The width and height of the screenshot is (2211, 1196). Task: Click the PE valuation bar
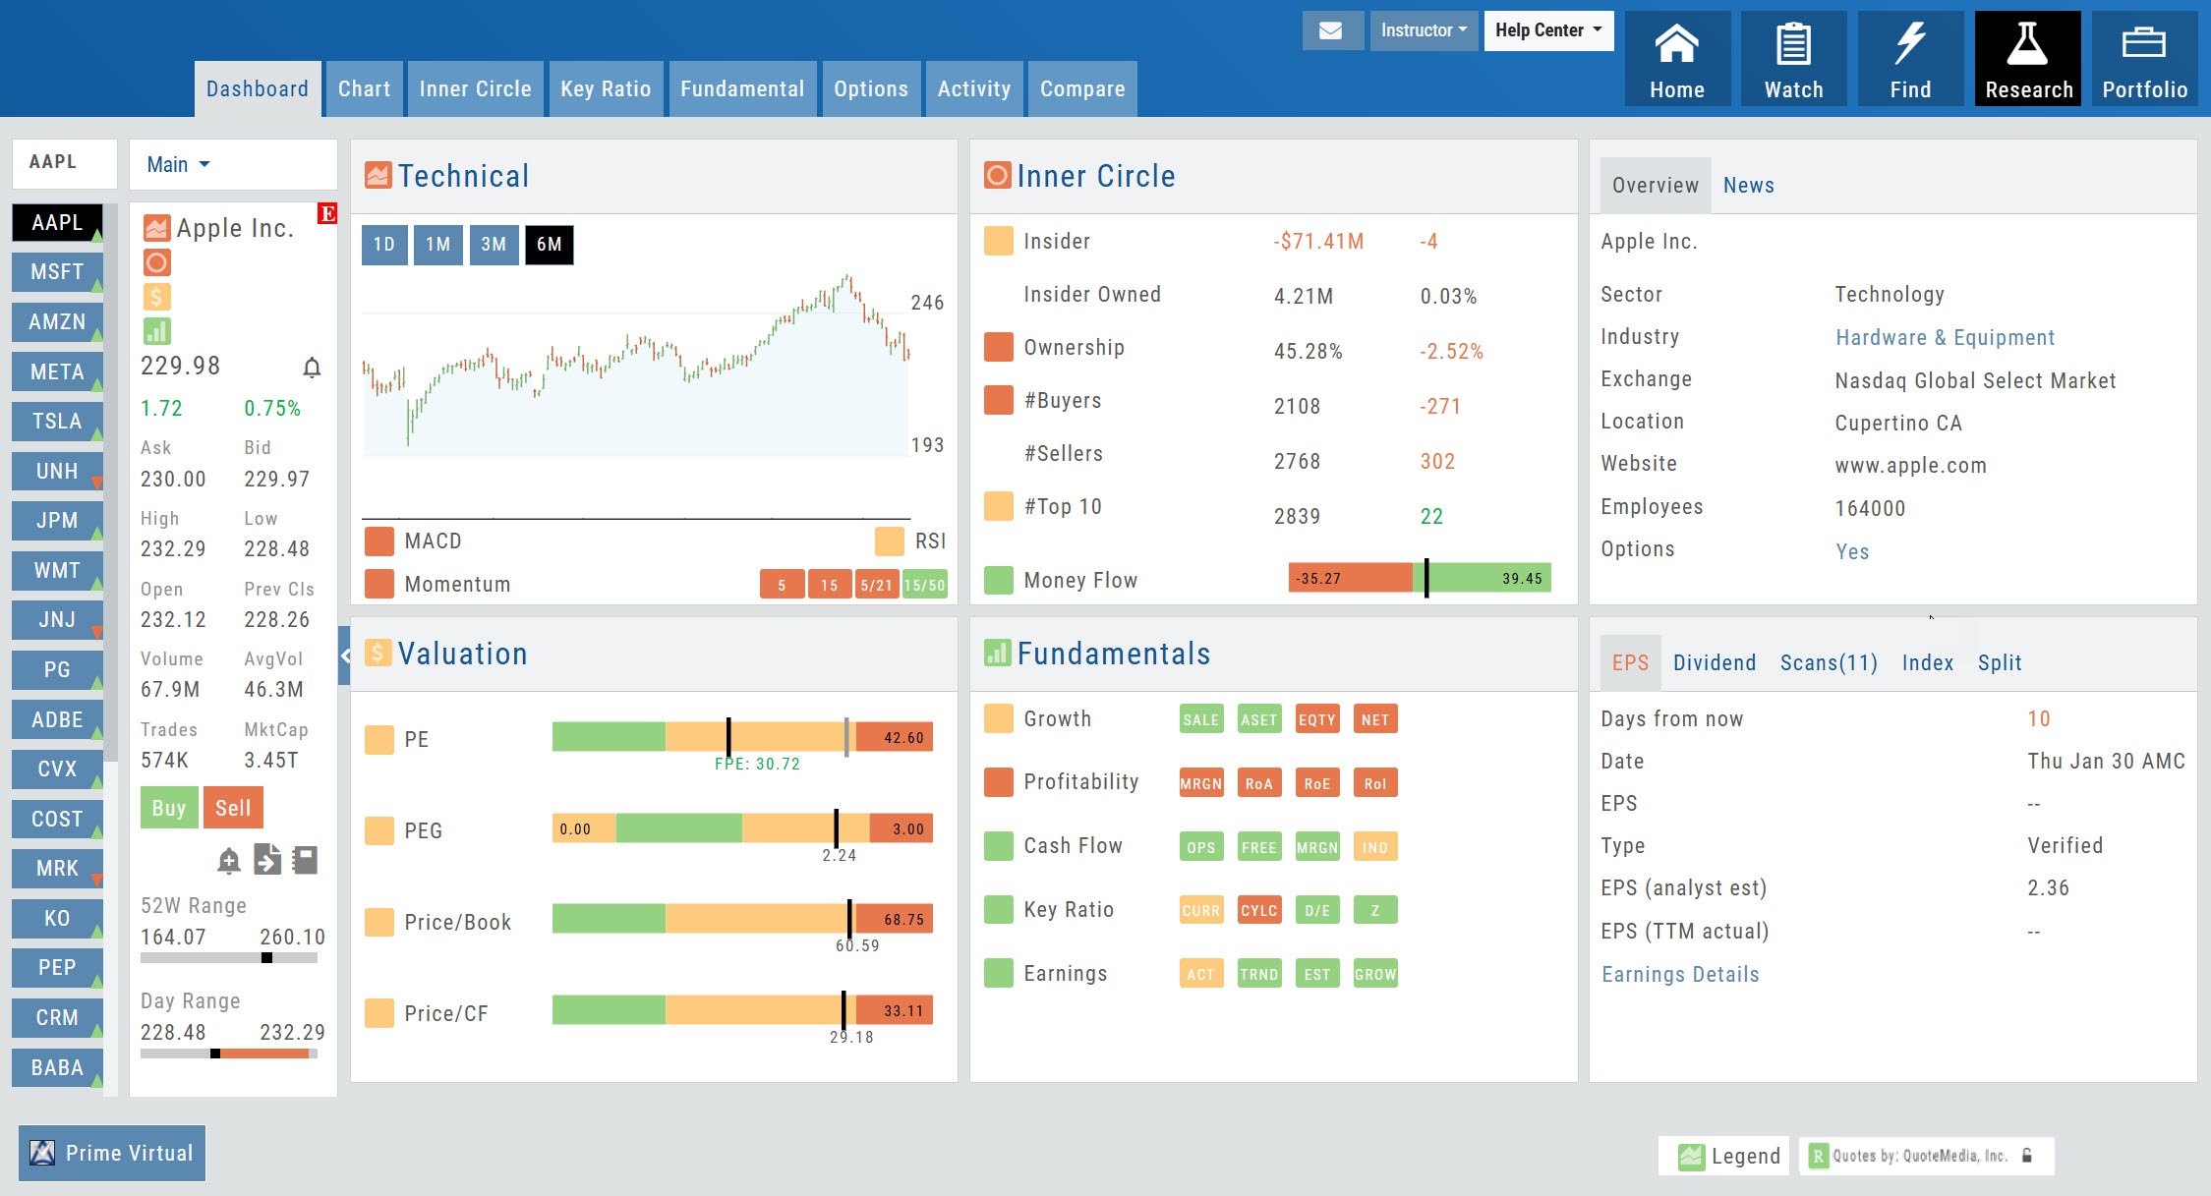click(x=742, y=737)
